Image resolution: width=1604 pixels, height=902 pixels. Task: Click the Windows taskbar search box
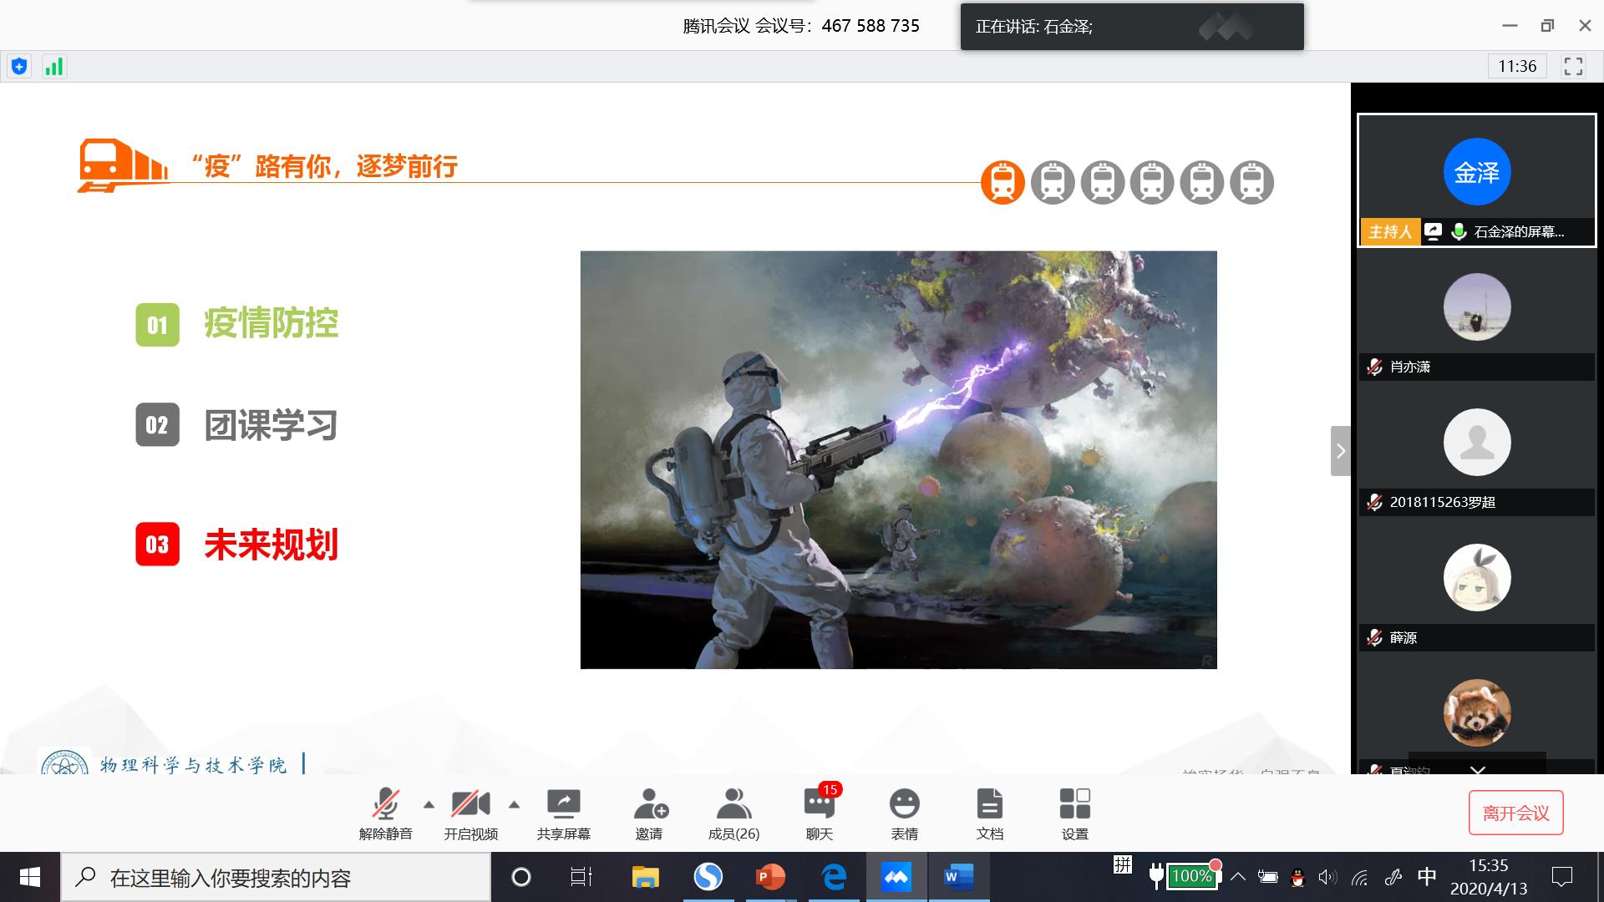pyautogui.click(x=276, y=878)
